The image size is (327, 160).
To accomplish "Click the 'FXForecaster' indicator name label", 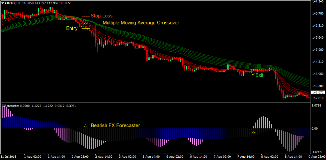I will [10, 106].
